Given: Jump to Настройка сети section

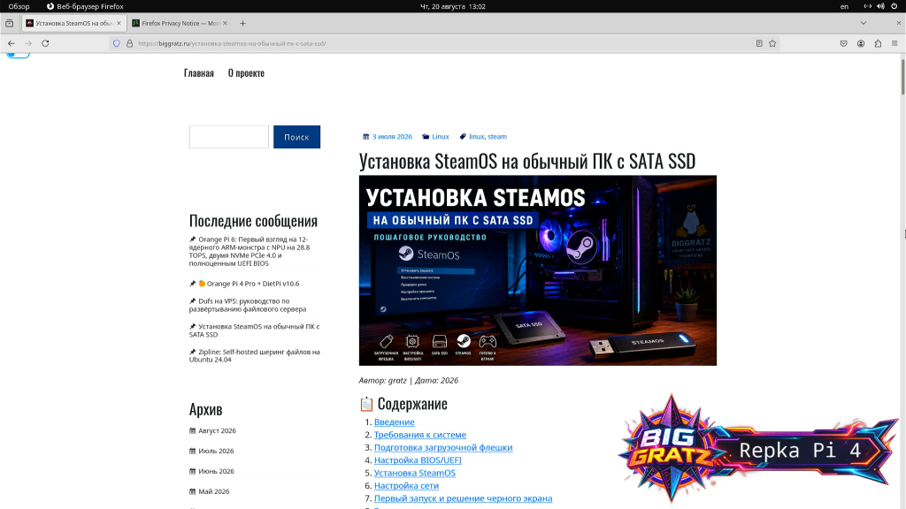Looking at the screenshot, I should tap(406, 485).
